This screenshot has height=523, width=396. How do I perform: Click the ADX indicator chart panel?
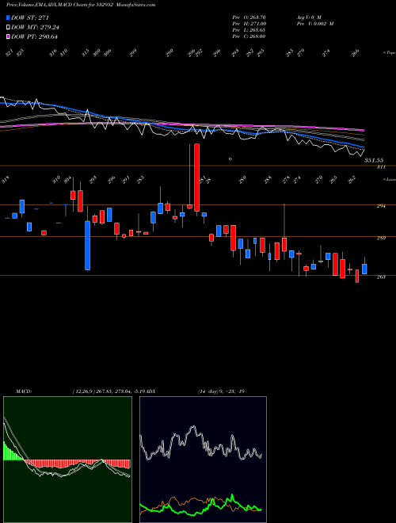click(203, 460)
